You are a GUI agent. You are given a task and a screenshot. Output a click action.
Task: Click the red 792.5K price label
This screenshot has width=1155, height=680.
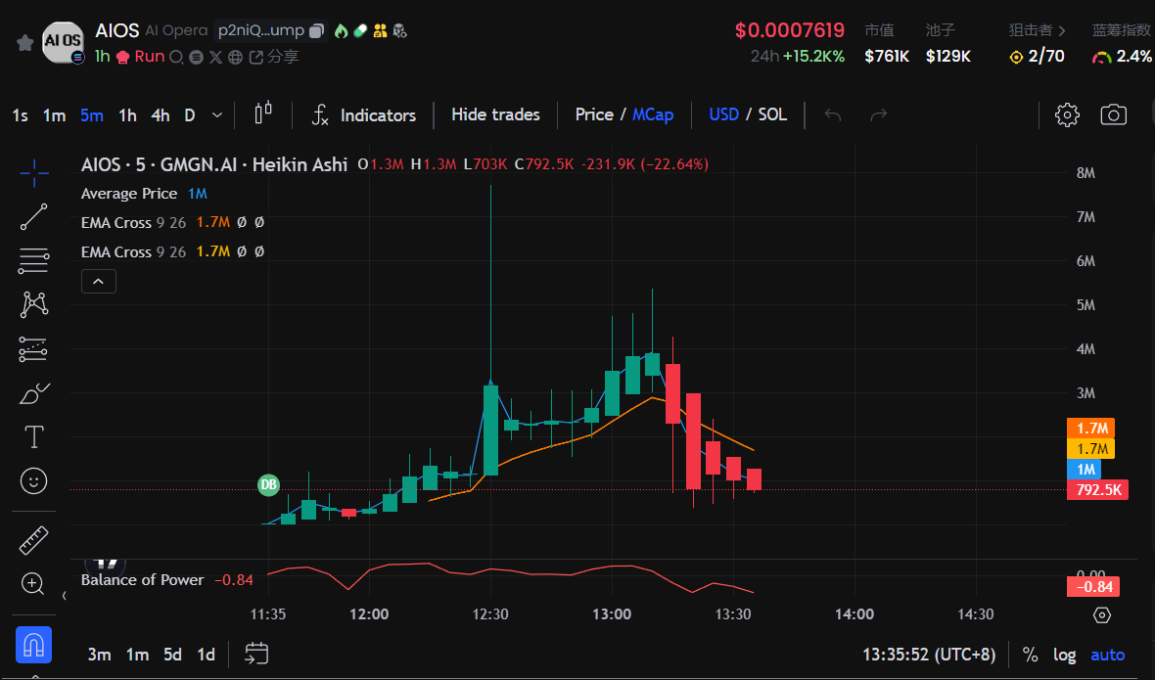(x=1097, y=489)
